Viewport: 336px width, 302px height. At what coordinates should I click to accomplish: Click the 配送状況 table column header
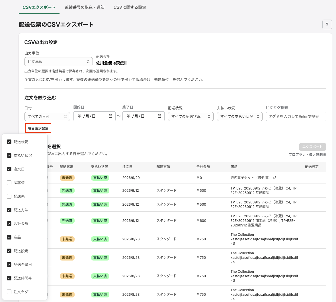coord(66,167)
